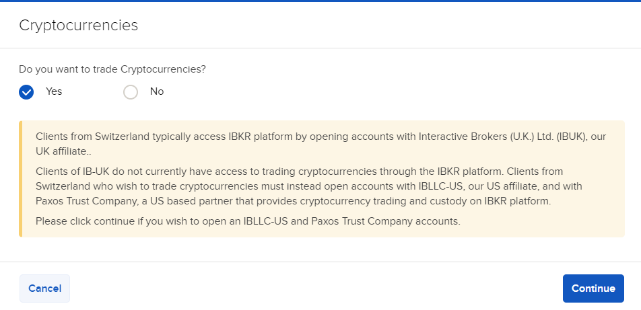
Task: Select the Yes radio button
Action: (x=26, y=92)
